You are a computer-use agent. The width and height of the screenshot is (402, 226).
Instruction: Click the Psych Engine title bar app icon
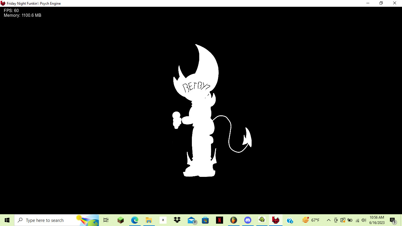pyautogui.click(x=3, y=3)
